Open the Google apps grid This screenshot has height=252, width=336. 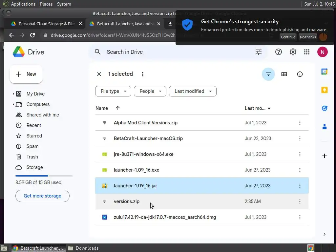pos(307,52)
